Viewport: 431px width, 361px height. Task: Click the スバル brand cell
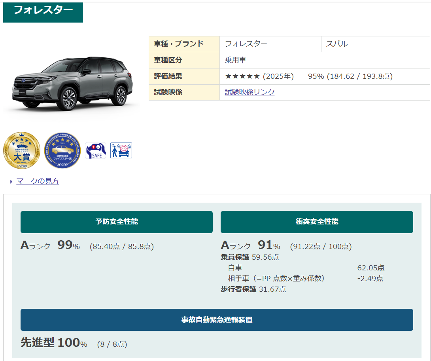coord(376,44)
